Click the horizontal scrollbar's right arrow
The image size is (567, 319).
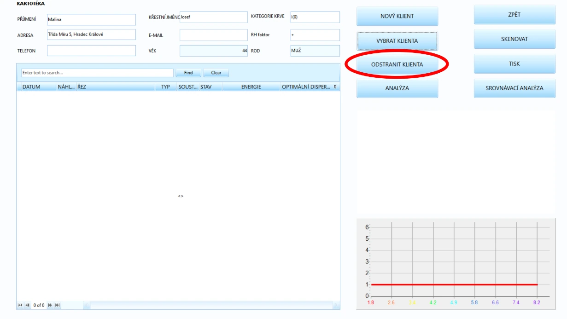[336, 305]
